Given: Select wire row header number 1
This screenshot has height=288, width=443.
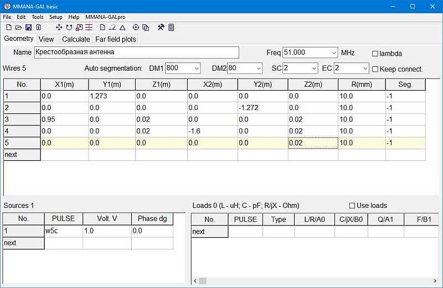Looking at the screenshot, I should 22,96.
